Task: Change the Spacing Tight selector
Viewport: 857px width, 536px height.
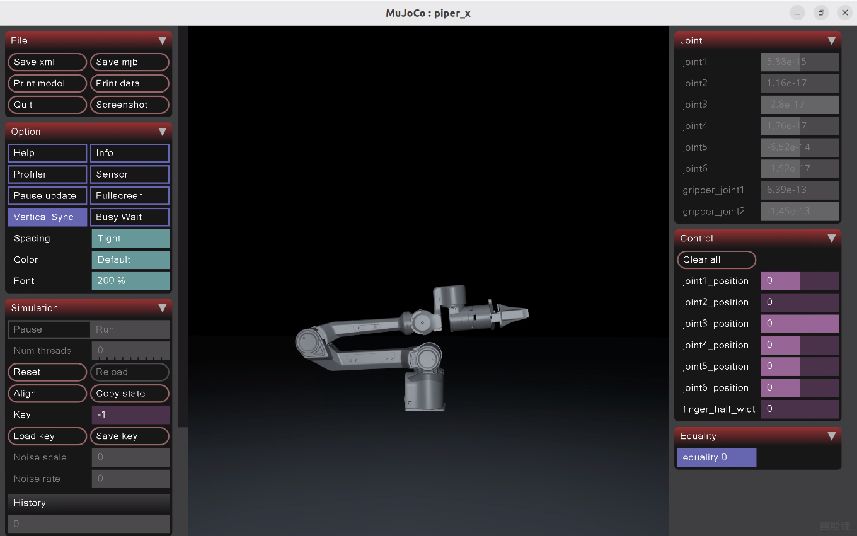Action: point(130,239)
